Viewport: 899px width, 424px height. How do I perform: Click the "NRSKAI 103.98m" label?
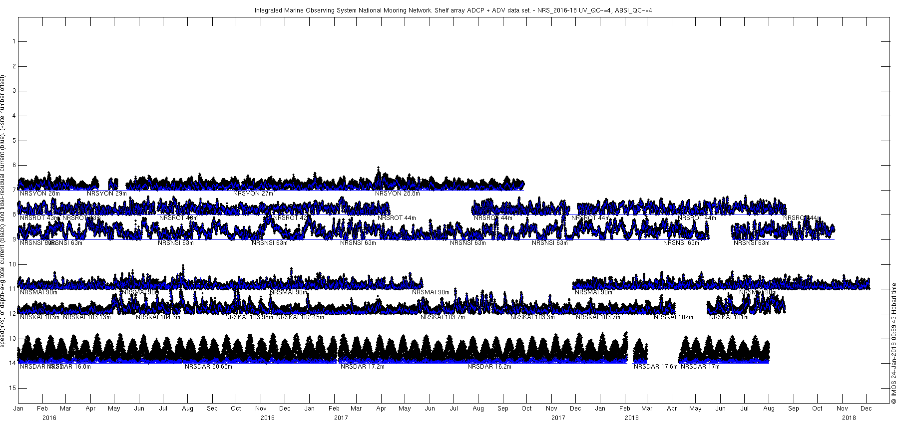tap(249, 317)
